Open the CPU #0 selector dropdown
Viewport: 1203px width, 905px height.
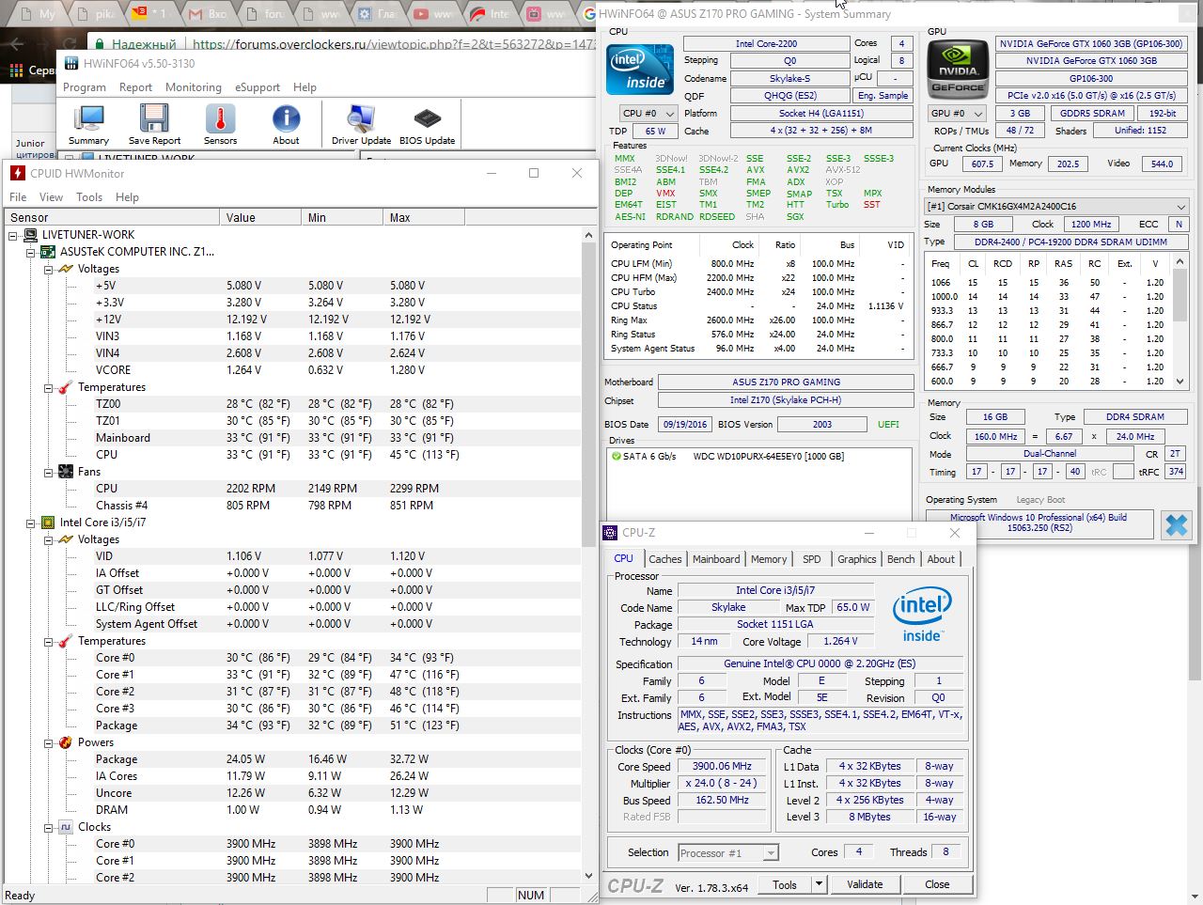point(649,114)
